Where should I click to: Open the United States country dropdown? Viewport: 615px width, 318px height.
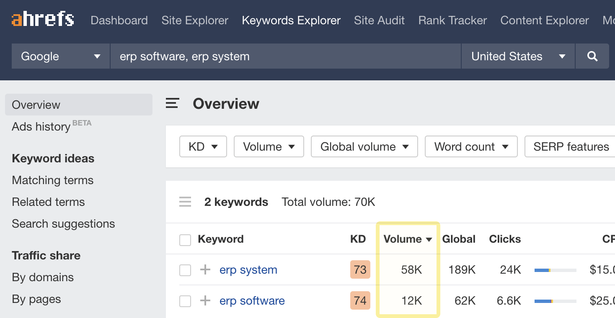[518, 56]
